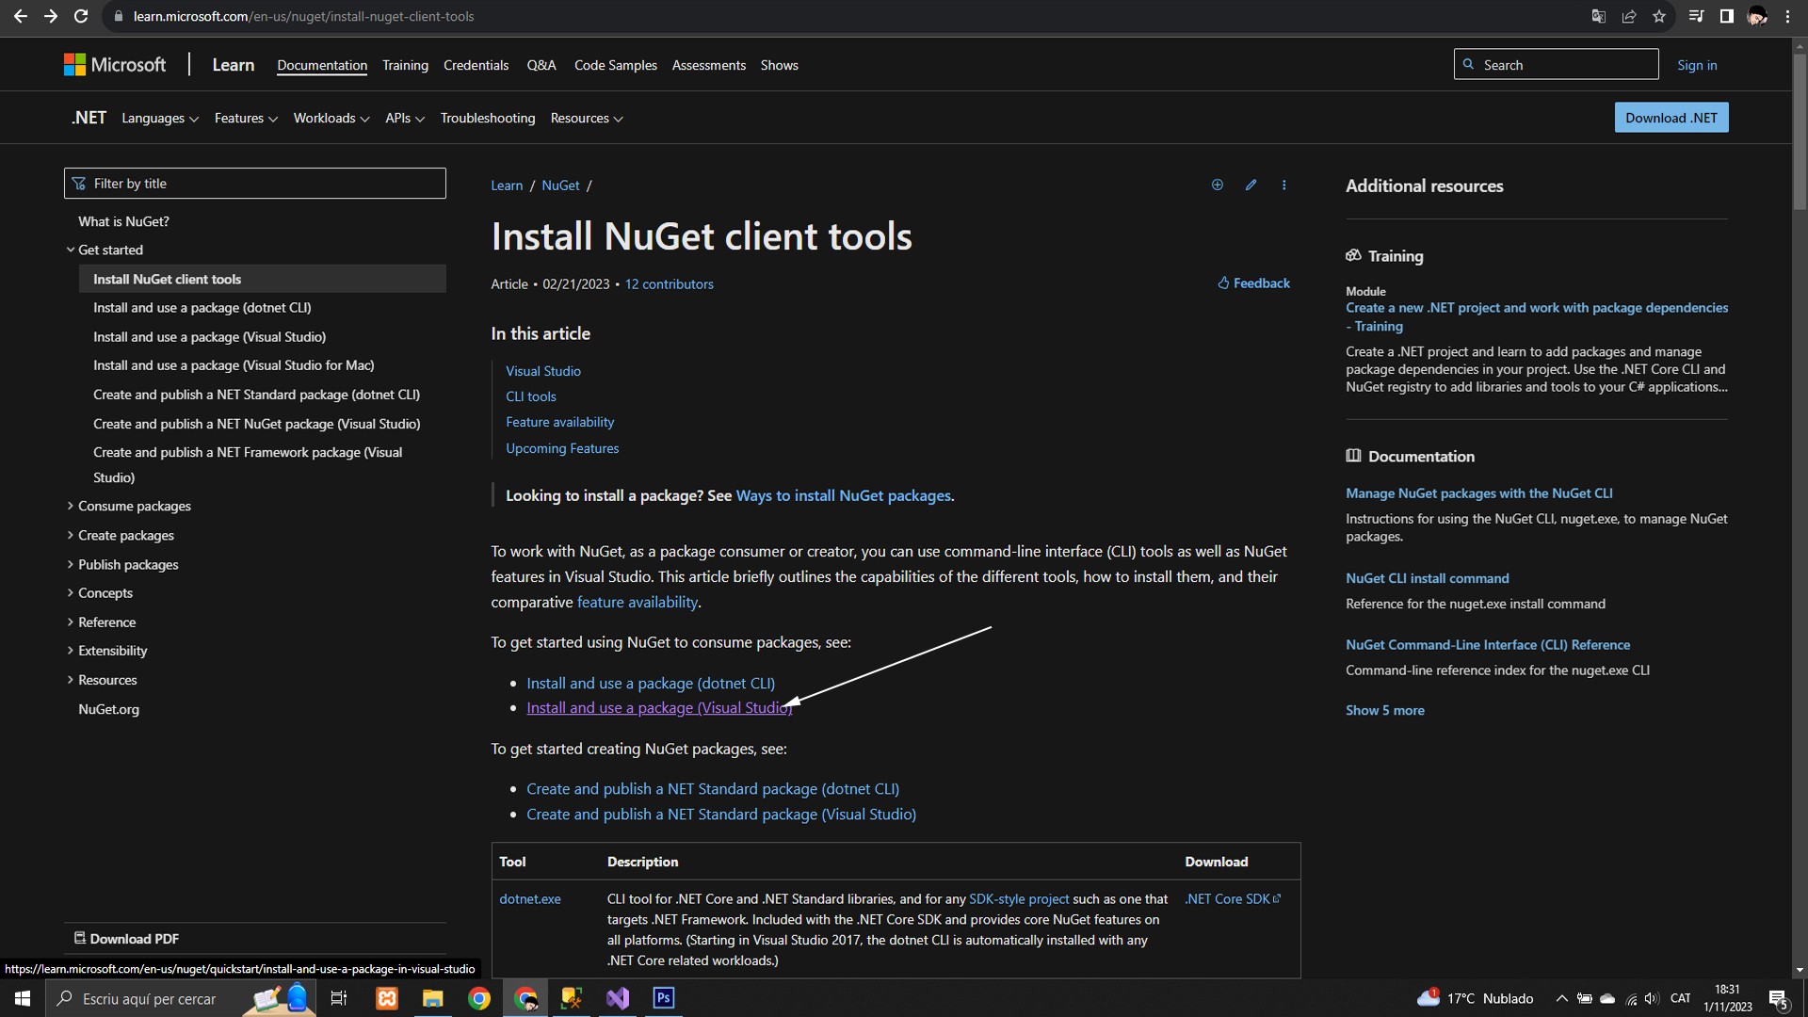Open Photoshop from the taskbar
Viewport: 1808px width, 1017px height.
coord(664,998)
